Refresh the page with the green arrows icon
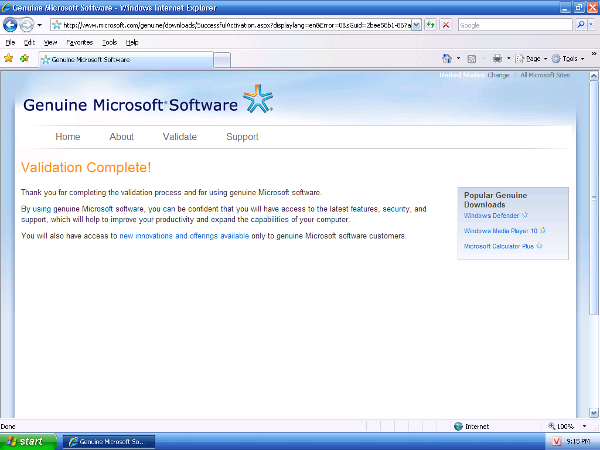600x450 pixels. 431,25
